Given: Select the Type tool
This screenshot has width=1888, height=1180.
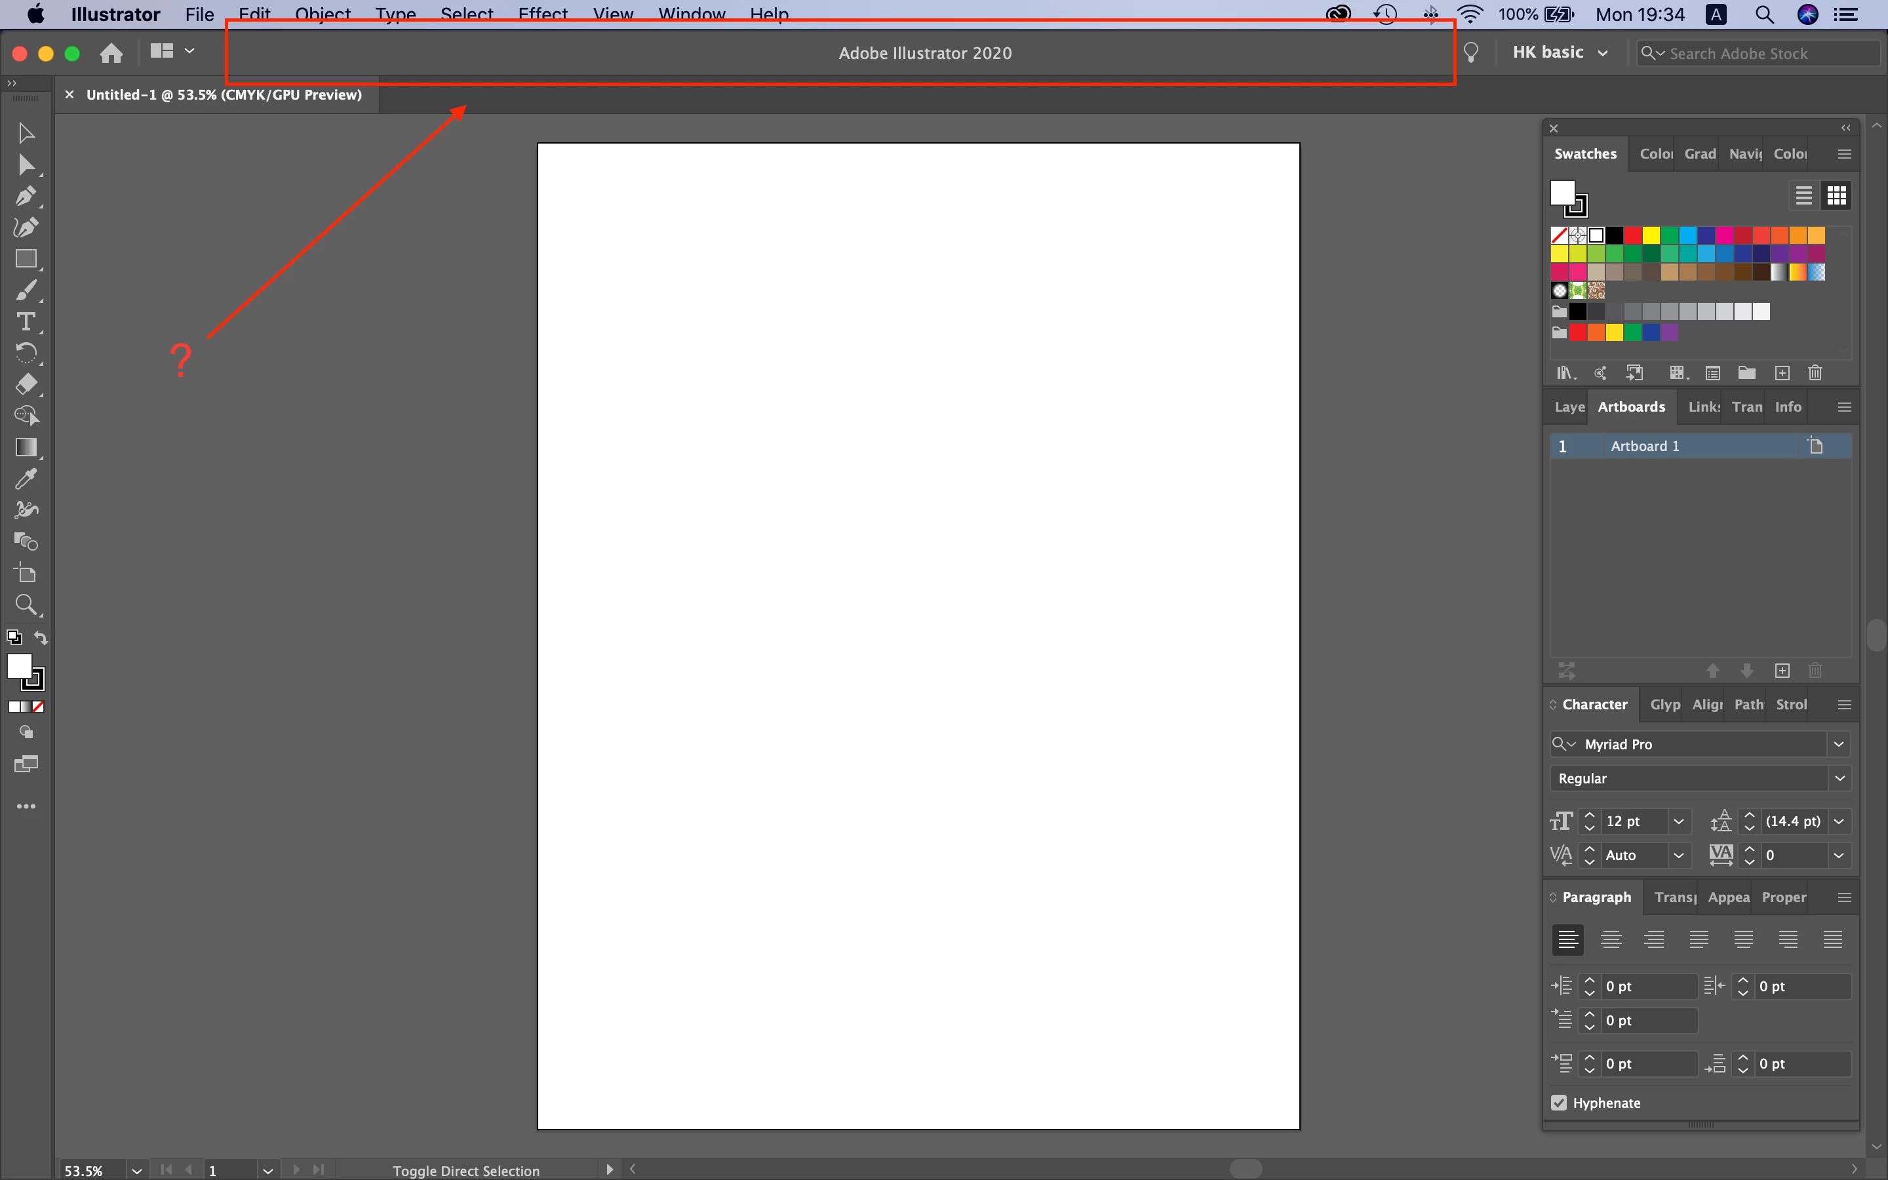Looking at the screenshot, I should 25,321.
